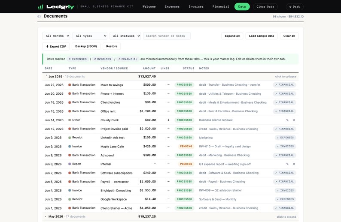Toggle Dark mode

pos(295,7)
